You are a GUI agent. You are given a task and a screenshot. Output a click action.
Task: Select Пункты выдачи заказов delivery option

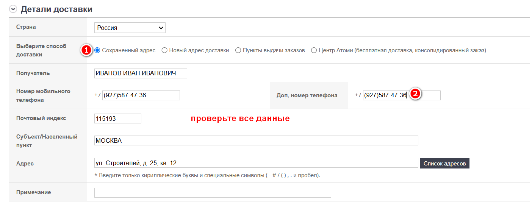pyautogui.click(x=238, y=50)
